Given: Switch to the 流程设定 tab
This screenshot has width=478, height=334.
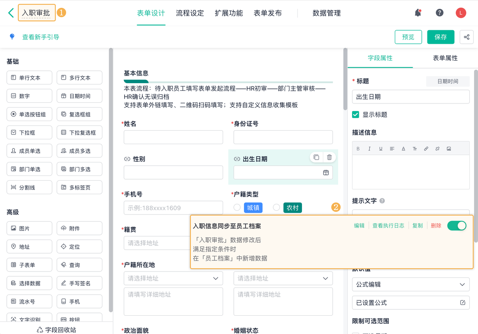Looking at the screenshot, I should pos(190,13).
